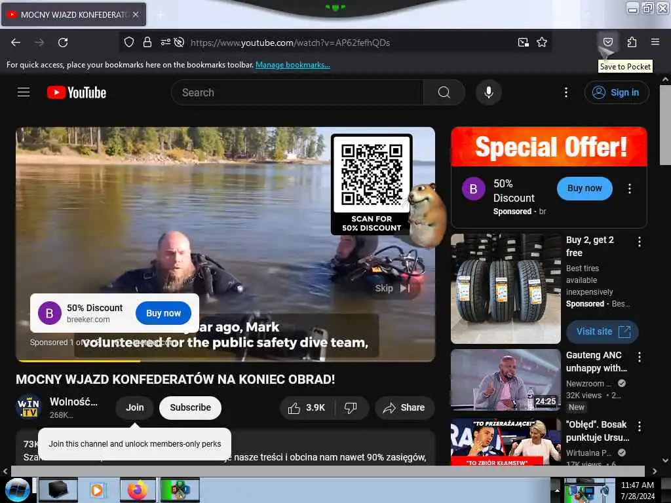Click the breeker.com advertiser link
The width and height of the screenshot is (671, 503).
(88, 320)
